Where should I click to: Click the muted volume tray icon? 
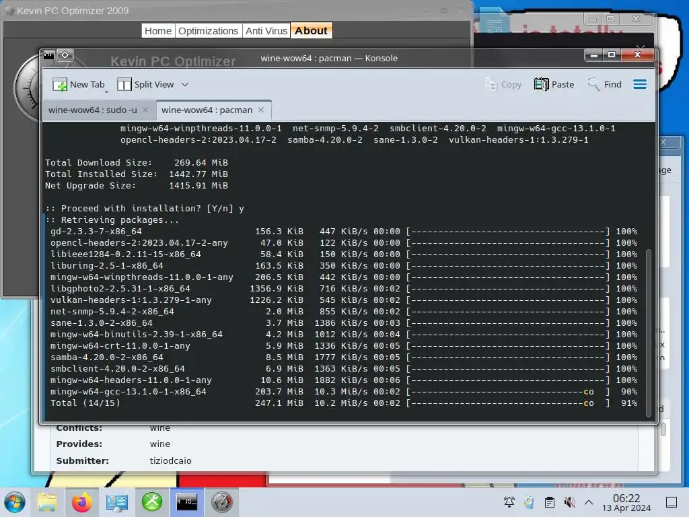(569, 502)
